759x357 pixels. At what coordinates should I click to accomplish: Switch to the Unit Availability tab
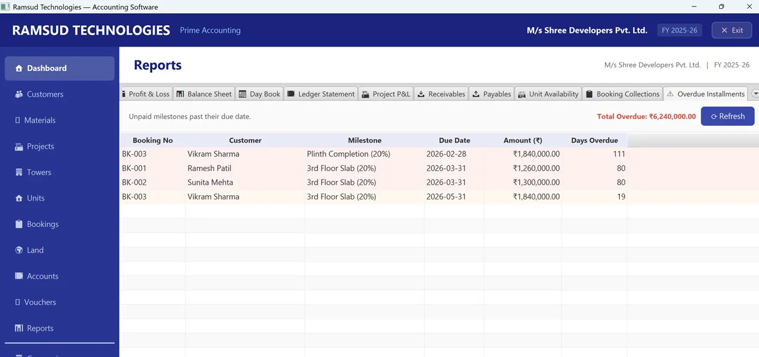coord(548,94)
